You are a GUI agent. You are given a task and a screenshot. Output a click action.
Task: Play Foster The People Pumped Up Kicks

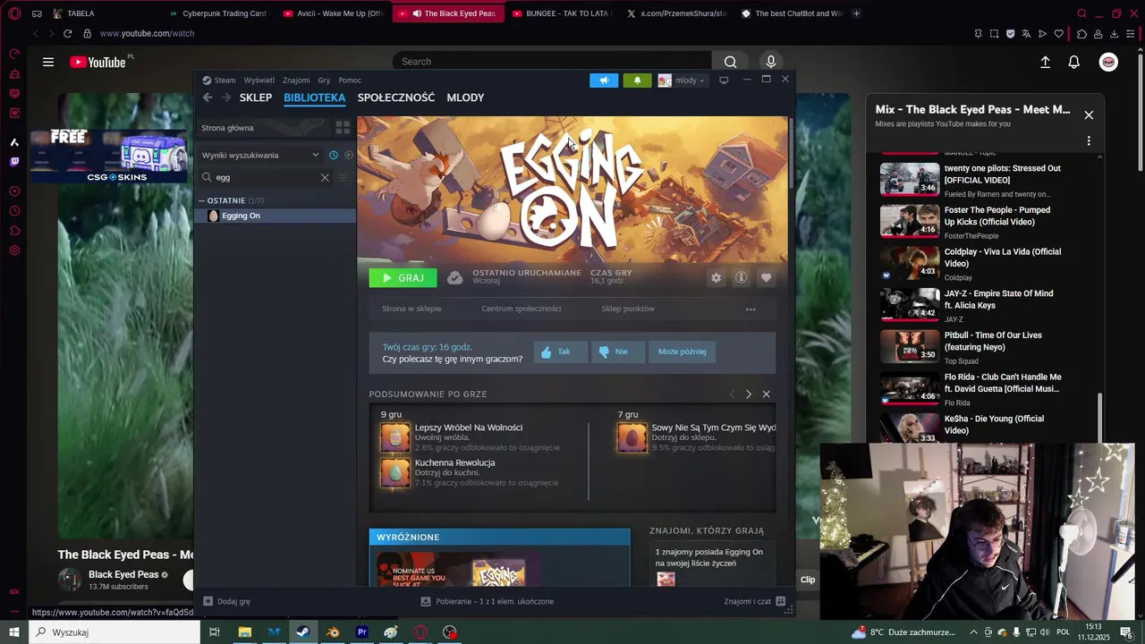pyautogui.click(x=972, y=222)
